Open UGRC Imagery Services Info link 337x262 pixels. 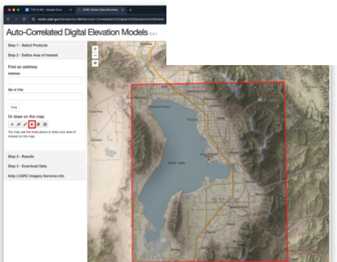tap(41, 176)
